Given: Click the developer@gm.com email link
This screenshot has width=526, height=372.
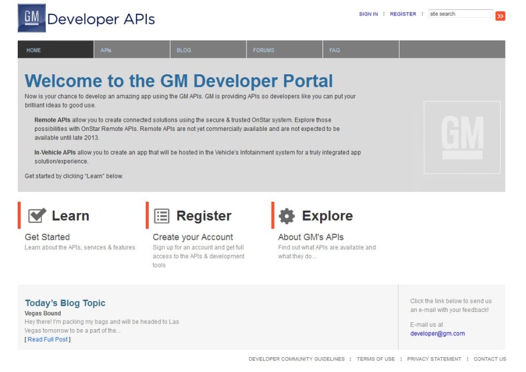Looking at the screenshot, I should [x=437, y=334].
